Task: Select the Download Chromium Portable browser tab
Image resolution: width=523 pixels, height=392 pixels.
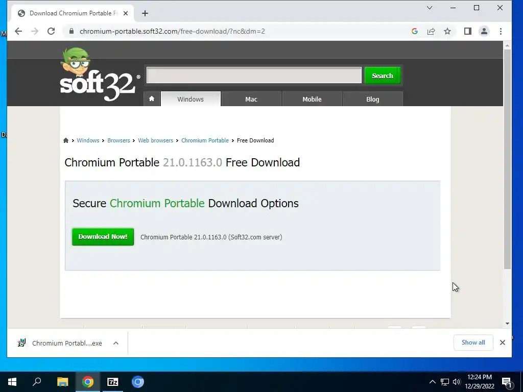Action: (73, 13)
